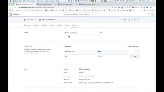Viewport: 164px width, 92px height.
Task: Open the Apps bookmarks shortcut
Action: click(12, 10)
